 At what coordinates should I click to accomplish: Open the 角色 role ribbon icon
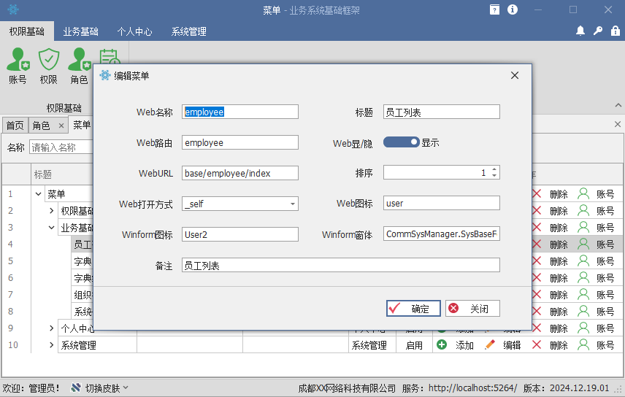[79, 66]
